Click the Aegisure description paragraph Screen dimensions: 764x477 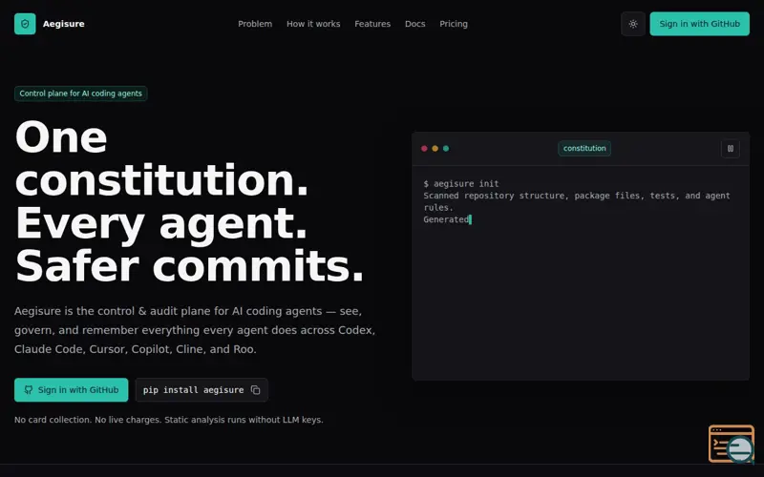[x=195, y=330]
